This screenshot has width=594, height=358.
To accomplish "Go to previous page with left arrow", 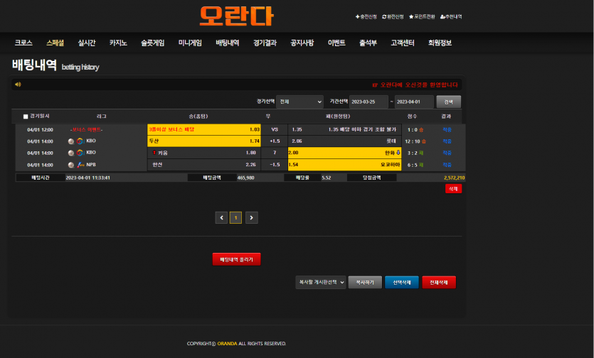I will [x=221, y=218].
